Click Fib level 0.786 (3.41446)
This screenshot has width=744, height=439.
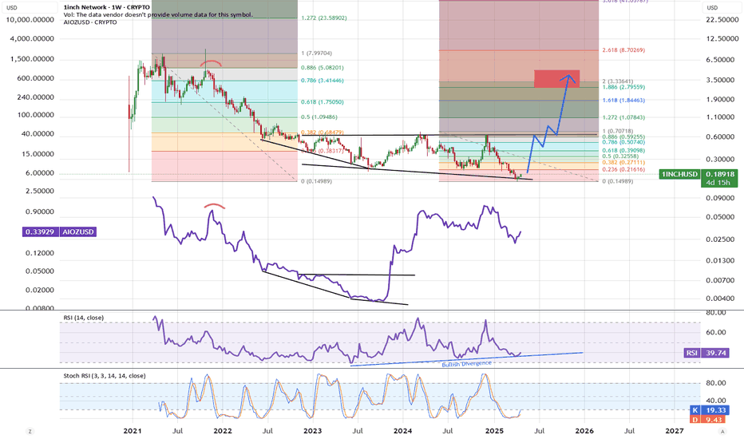323,81
